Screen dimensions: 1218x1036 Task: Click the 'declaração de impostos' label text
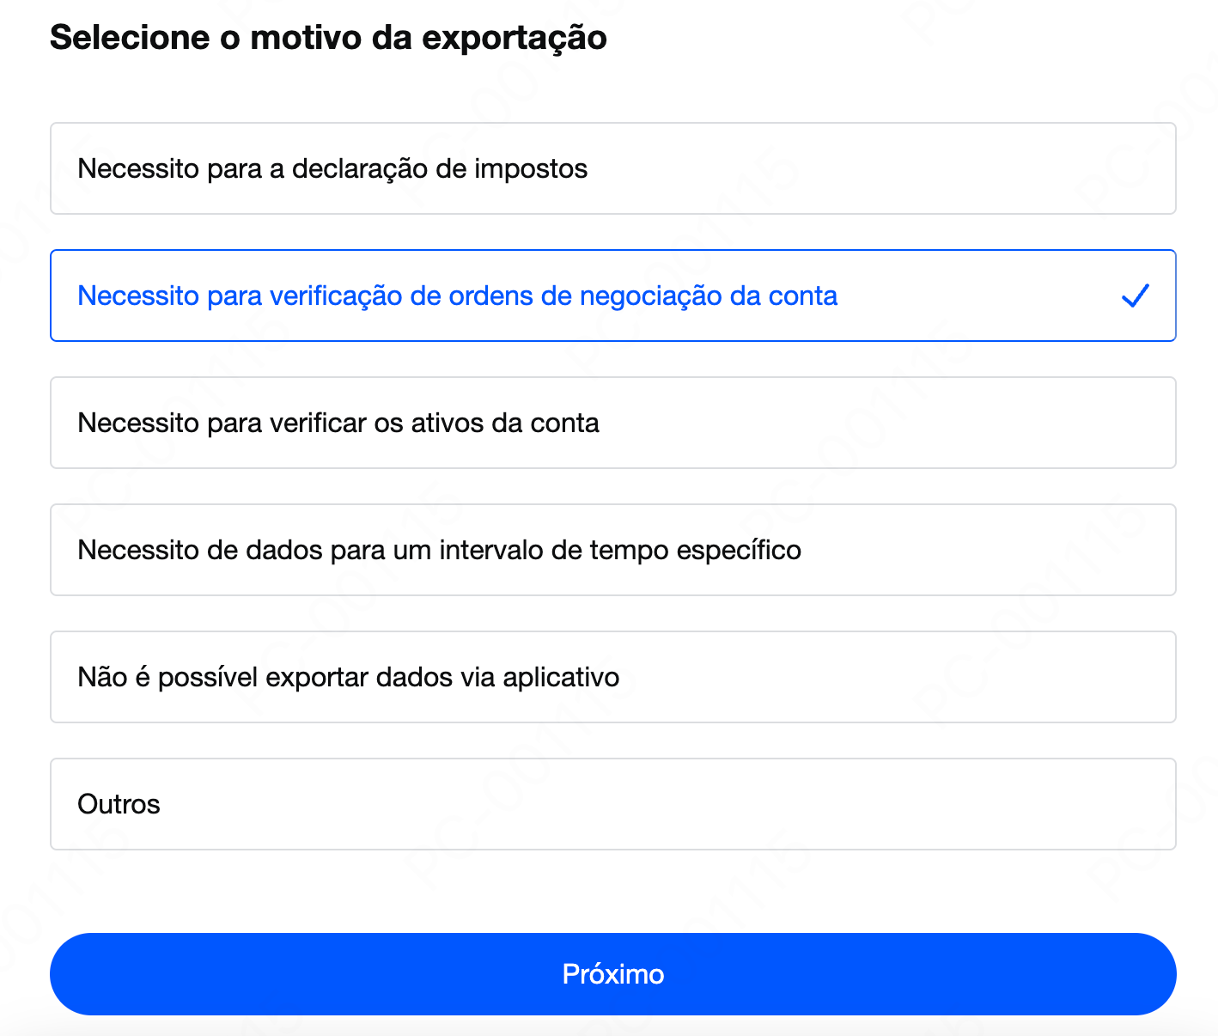click(440, 168)
